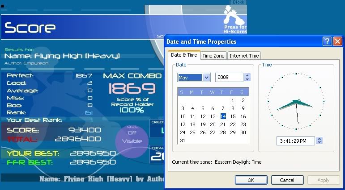
Task: Decrease the time using the down arrow
Action: pyautogui.click(x=319, y=143)
